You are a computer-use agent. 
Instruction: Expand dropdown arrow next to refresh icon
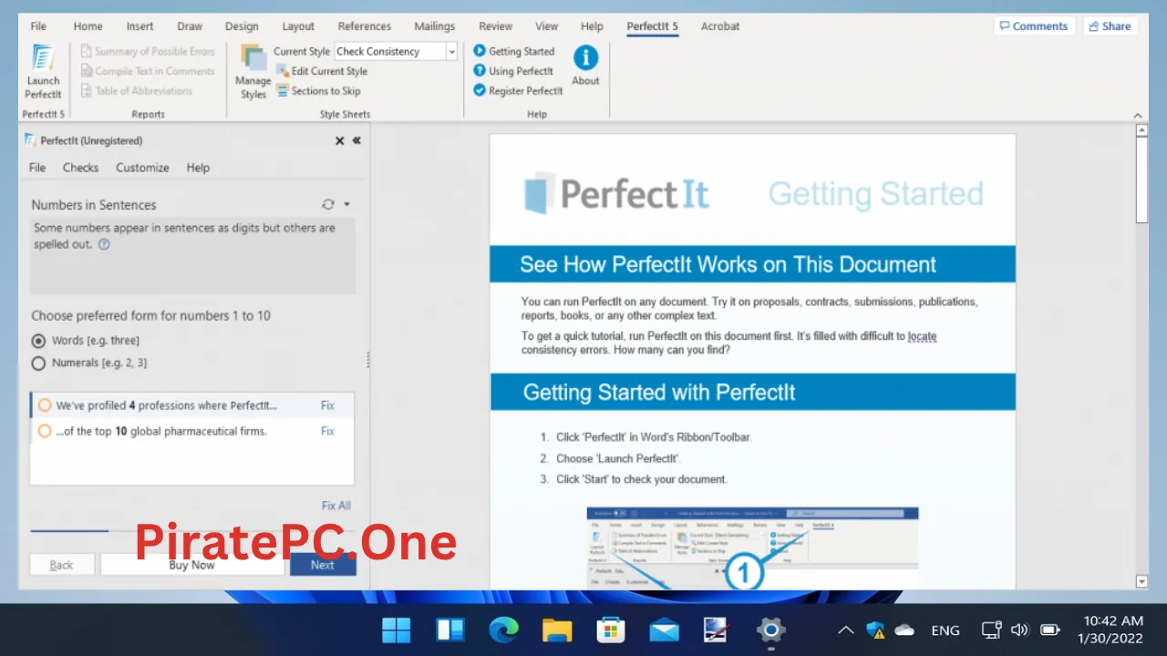click(346, 205)
